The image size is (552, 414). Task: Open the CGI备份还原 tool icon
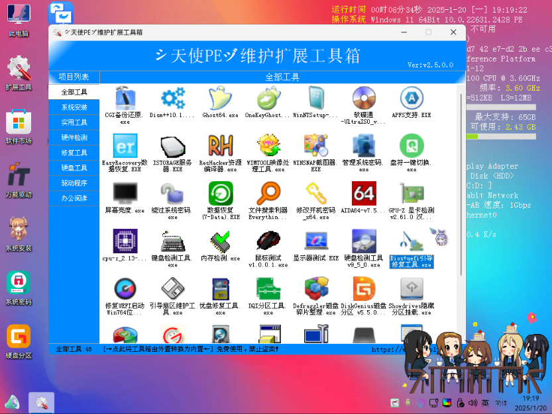coord(125,98)
